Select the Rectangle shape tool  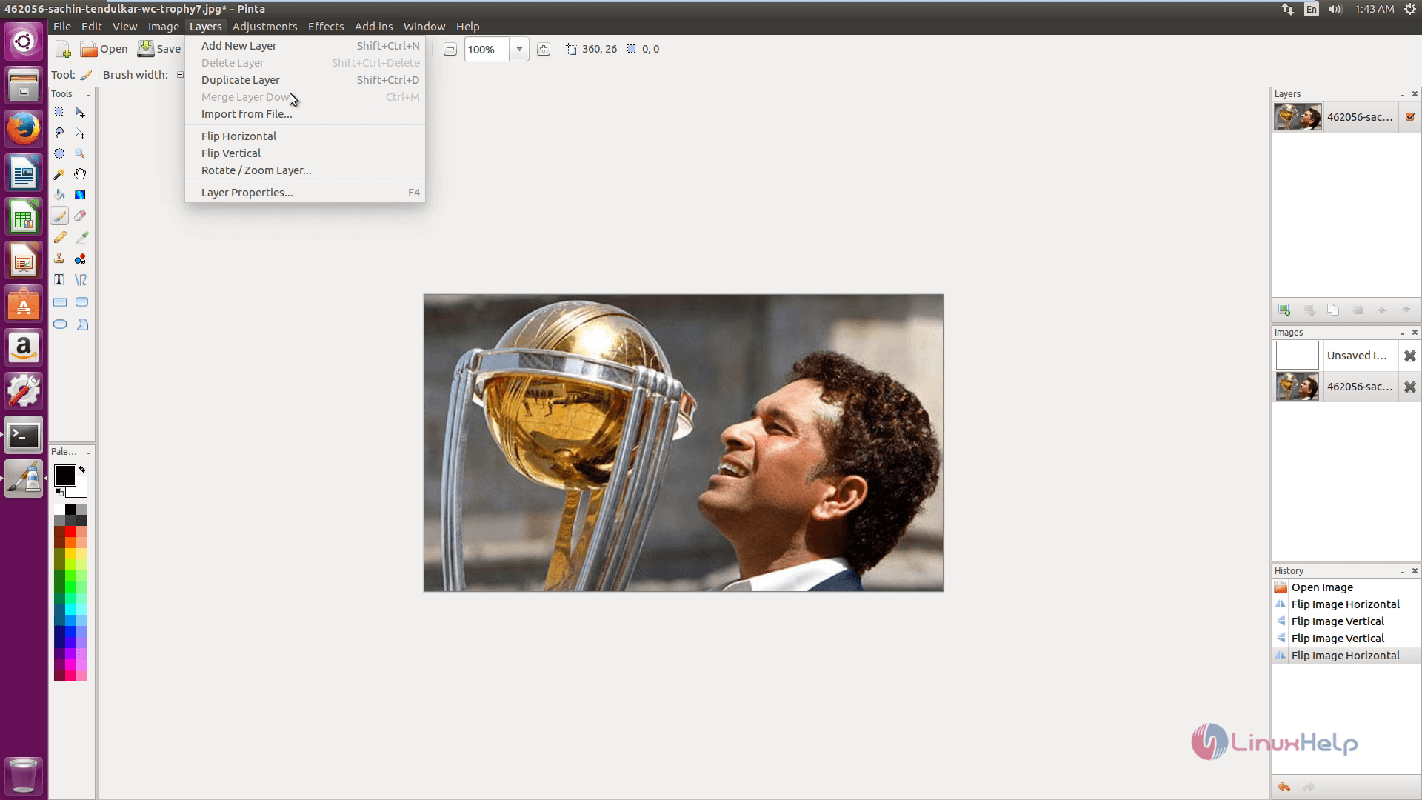pos(60,302)
